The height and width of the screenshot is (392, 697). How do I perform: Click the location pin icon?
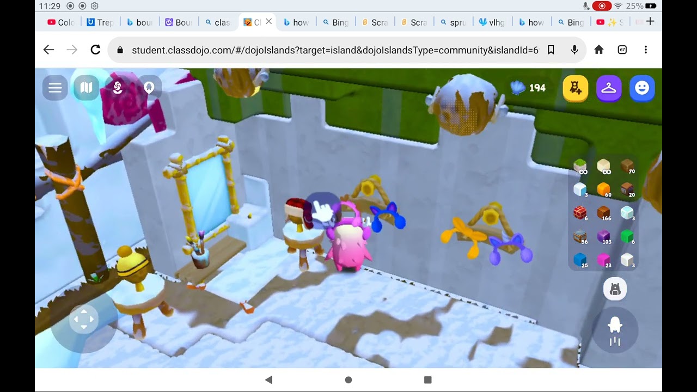149,88
